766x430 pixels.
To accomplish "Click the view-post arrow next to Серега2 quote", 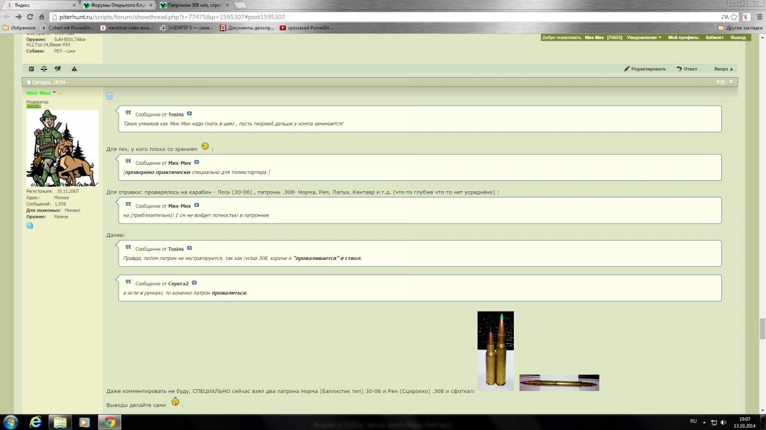I will tap(194, 283).
